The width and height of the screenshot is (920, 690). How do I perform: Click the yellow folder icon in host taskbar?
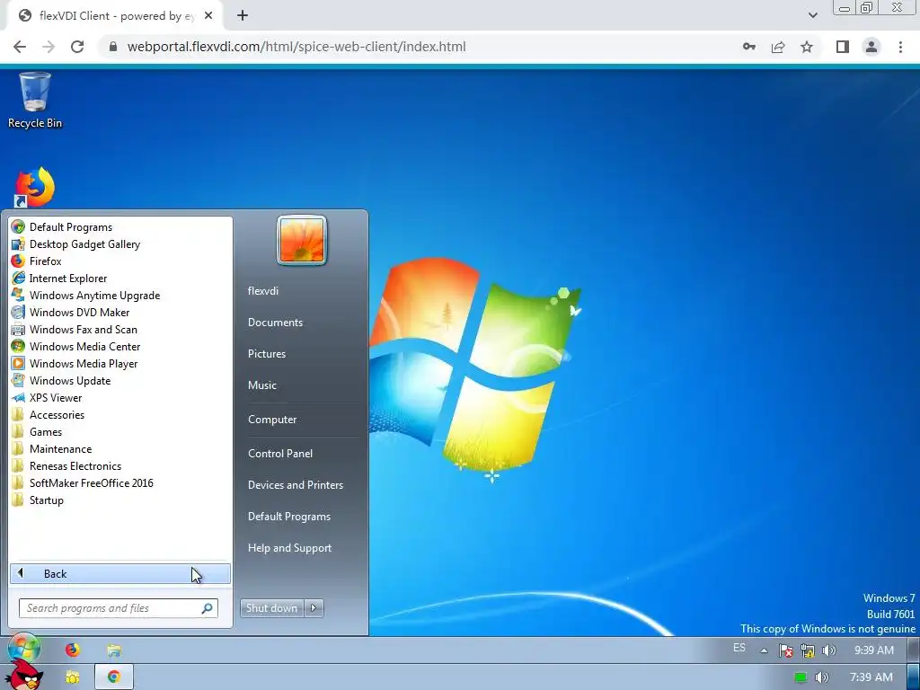tap(72, 677)
